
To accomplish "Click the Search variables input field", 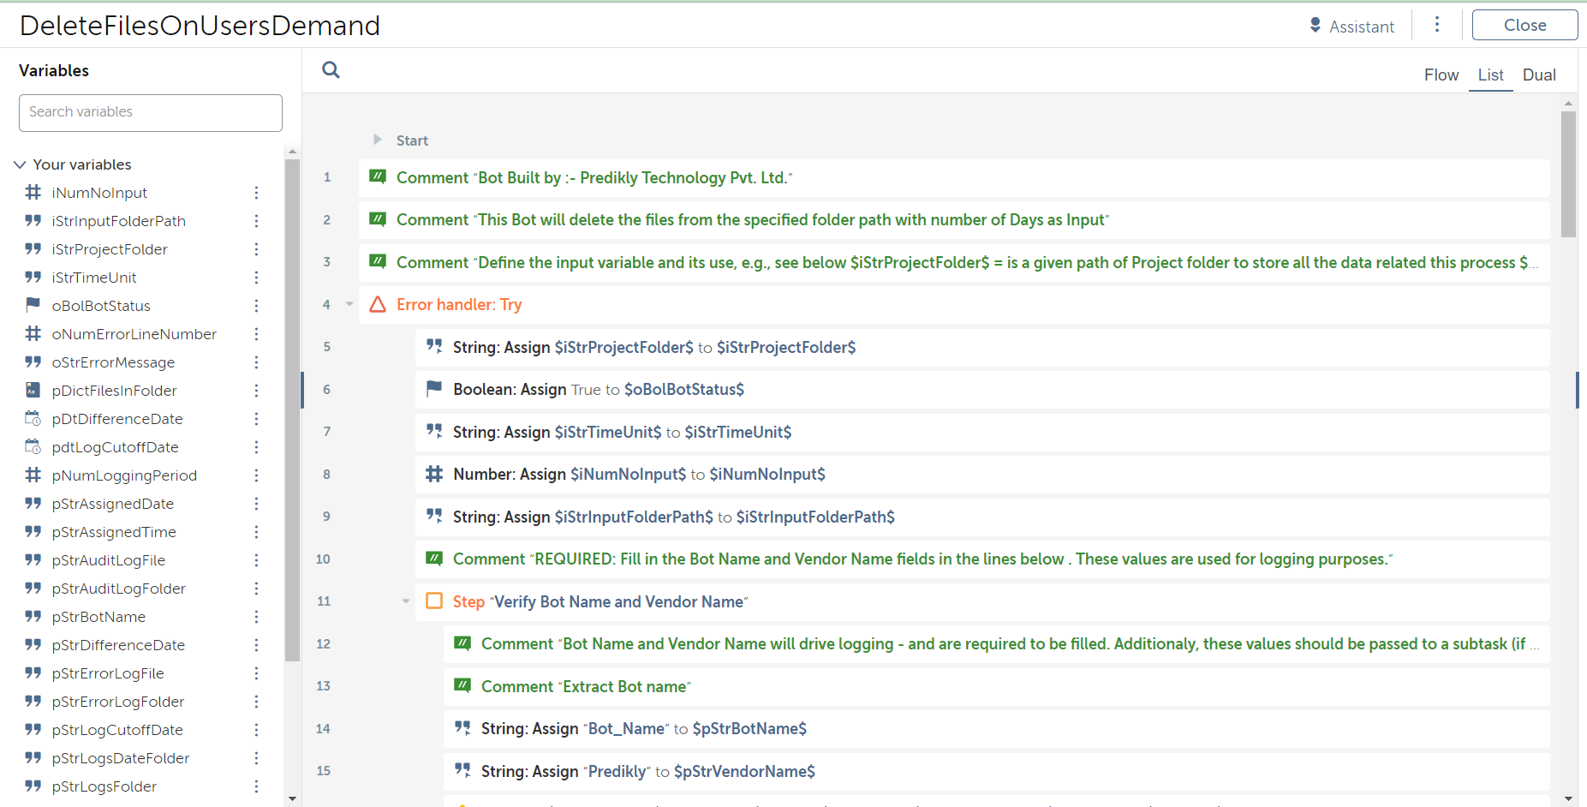I will pyautogui.click(x=151, y=112).
